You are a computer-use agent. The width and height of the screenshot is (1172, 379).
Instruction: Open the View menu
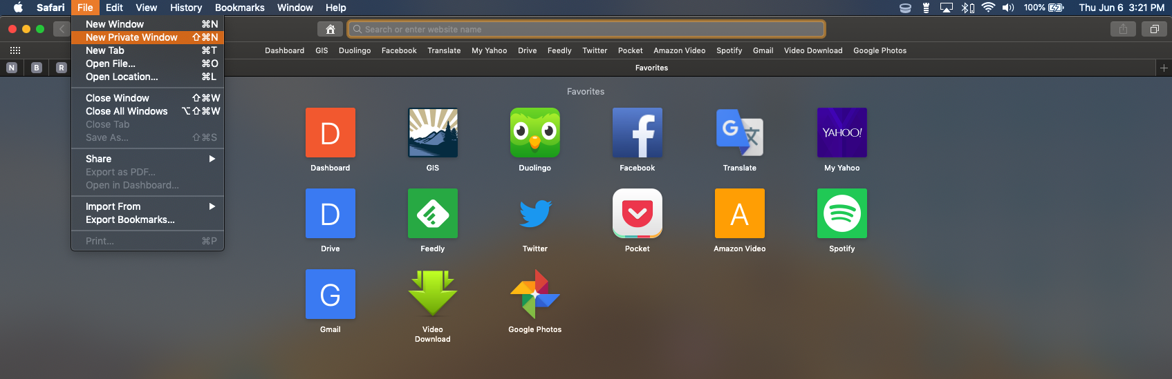pyautogui.click(x=146, y=8)
